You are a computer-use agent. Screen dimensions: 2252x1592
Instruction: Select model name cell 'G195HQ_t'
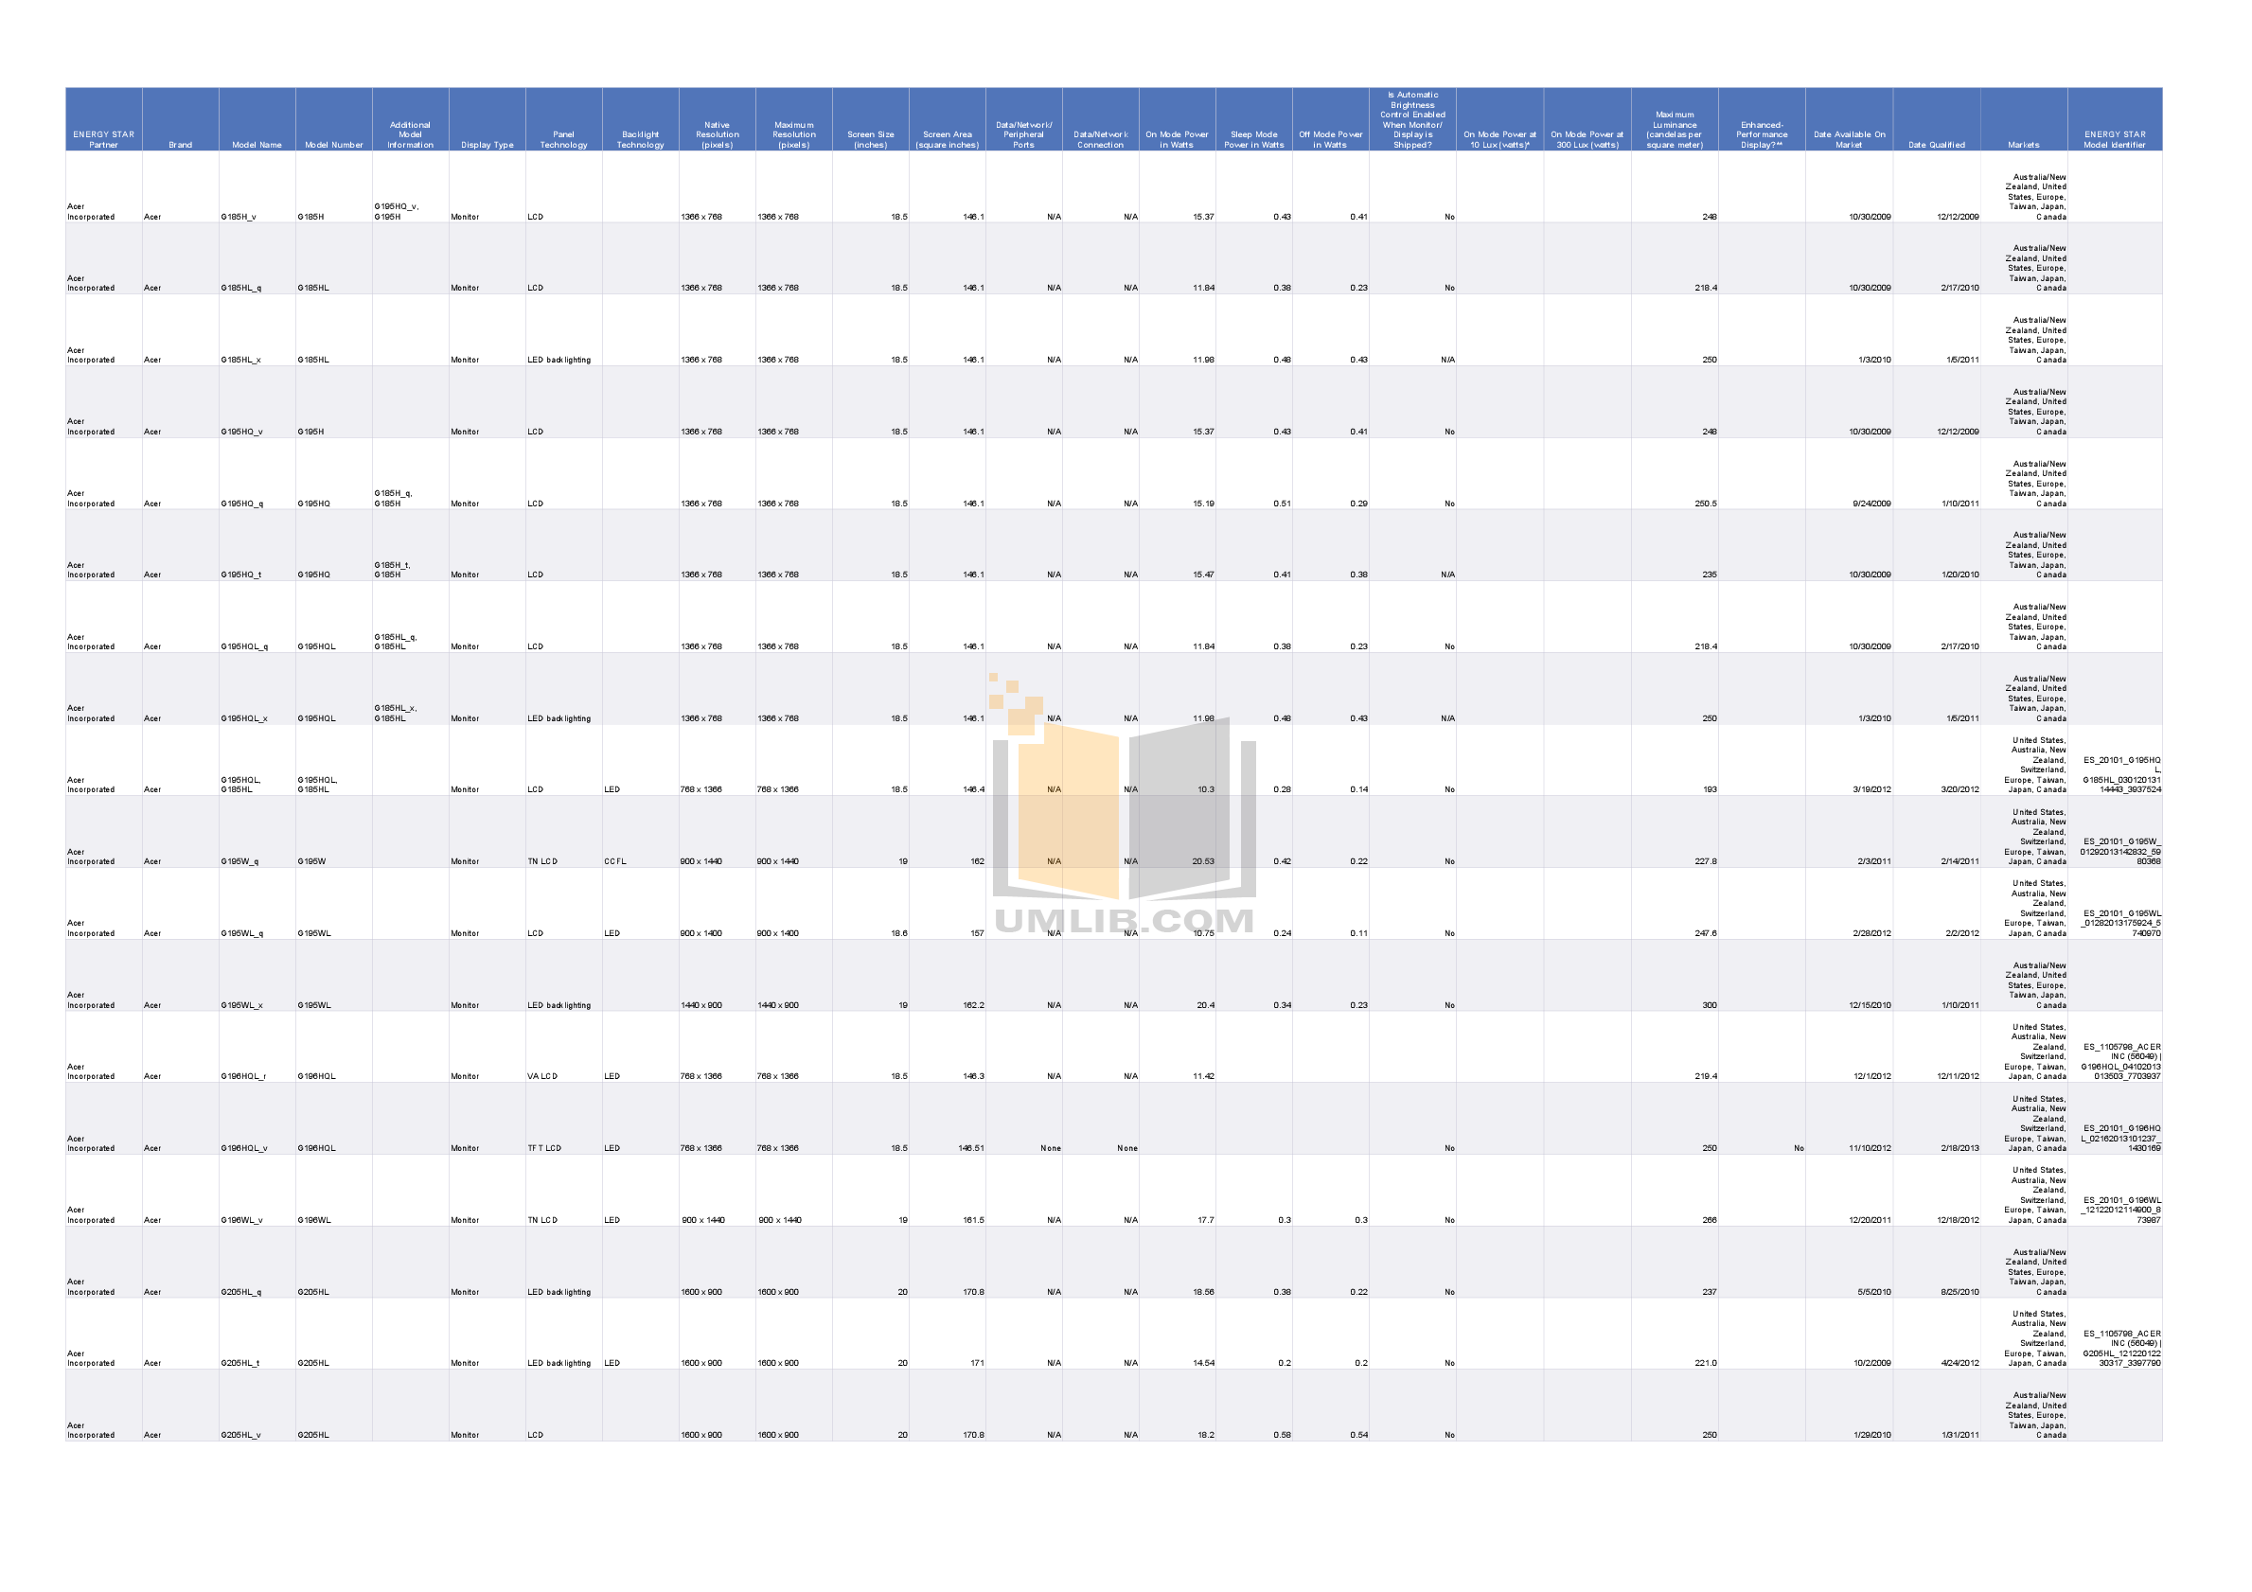(241, 575)
